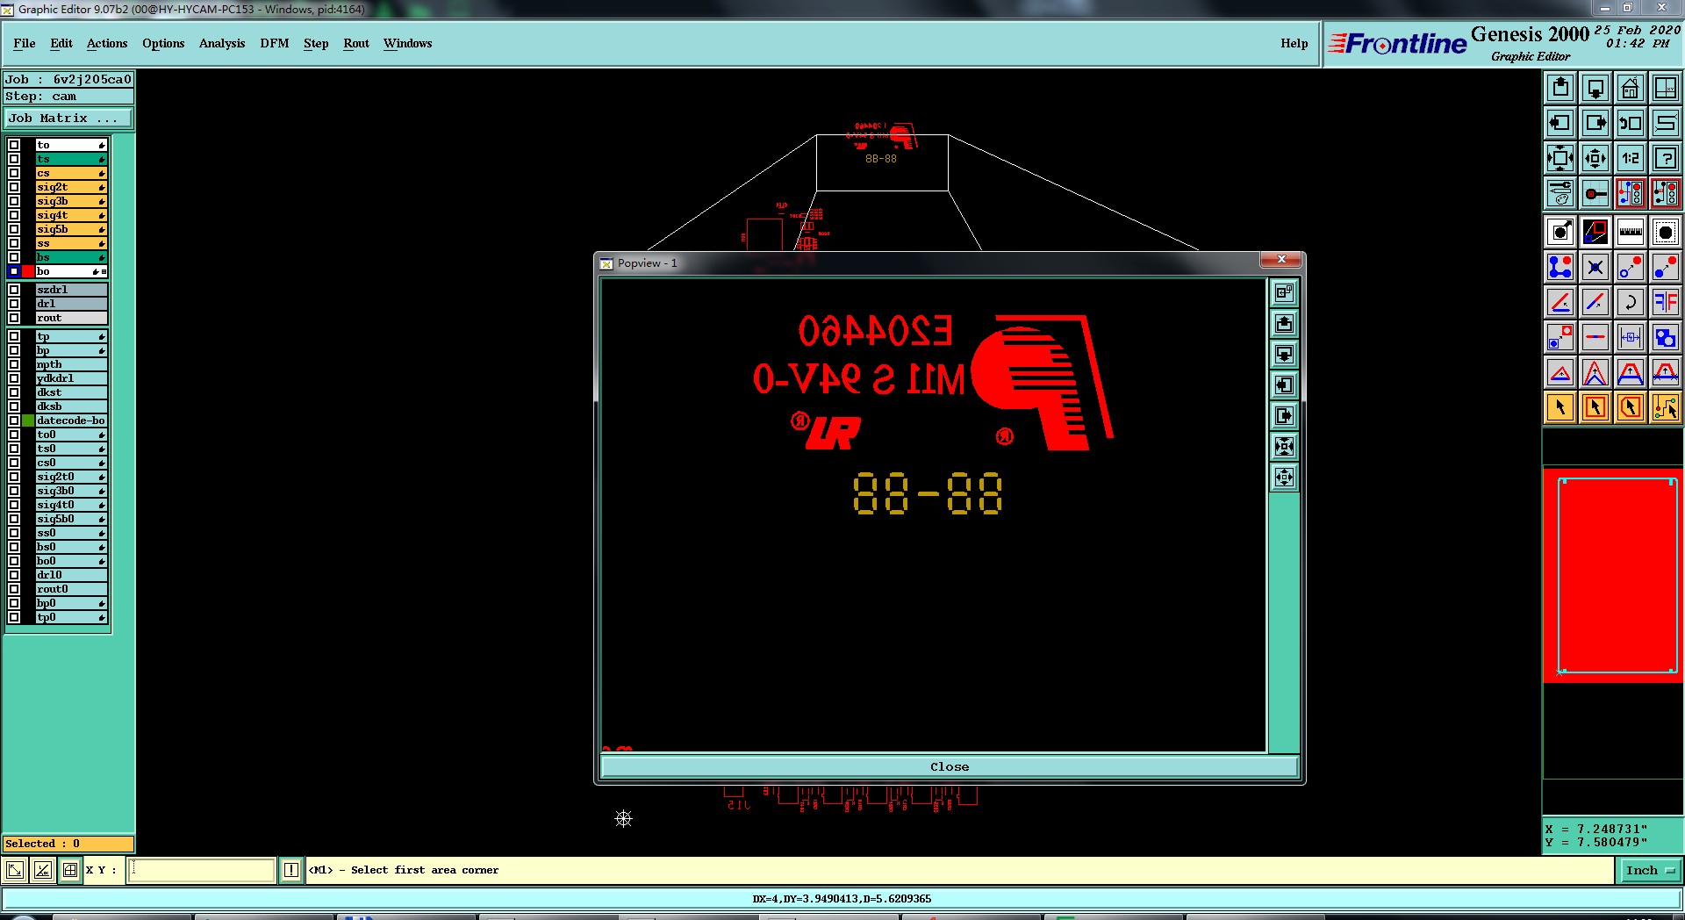Click the pan left icon in main toolbar
Screen dimensions: 1685x920
point(1560,123)
